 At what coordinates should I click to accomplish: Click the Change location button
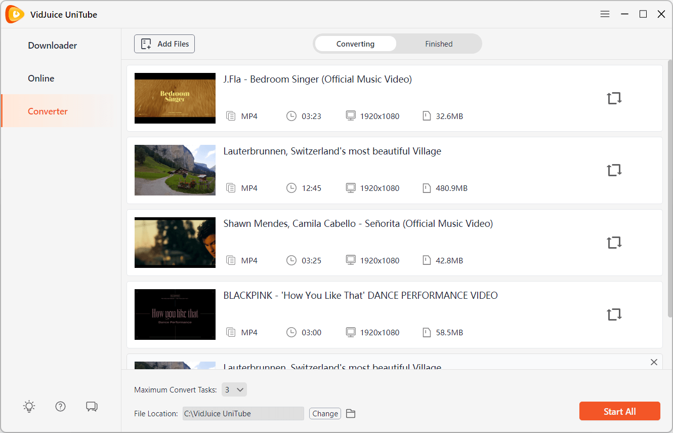[325, 414]
